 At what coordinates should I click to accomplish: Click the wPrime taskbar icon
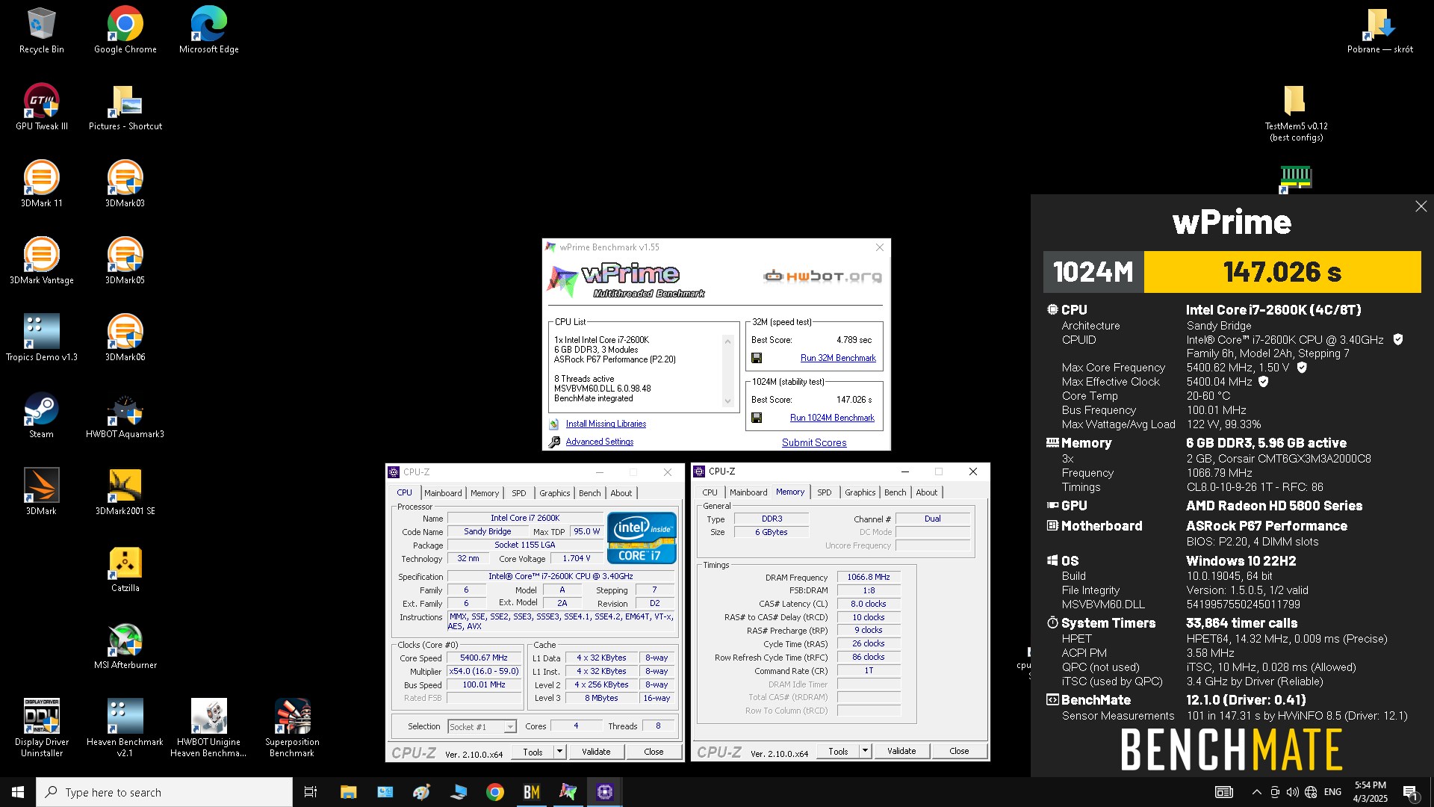[x=568, y=792]
